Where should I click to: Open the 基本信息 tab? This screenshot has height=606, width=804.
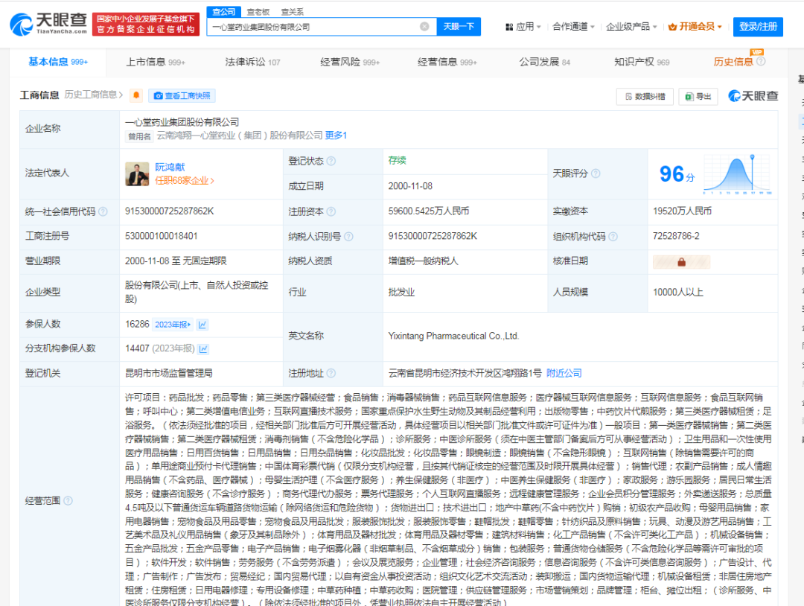point(58,62)
